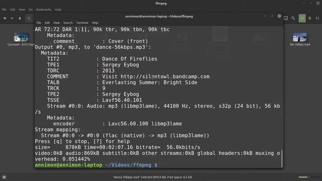Close the terminal window
This screenshot has height=181, width=322.
tap(279, 16)
